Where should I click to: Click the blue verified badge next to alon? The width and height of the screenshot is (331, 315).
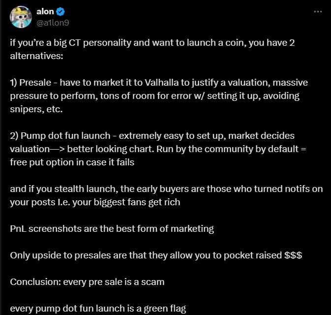60,11
